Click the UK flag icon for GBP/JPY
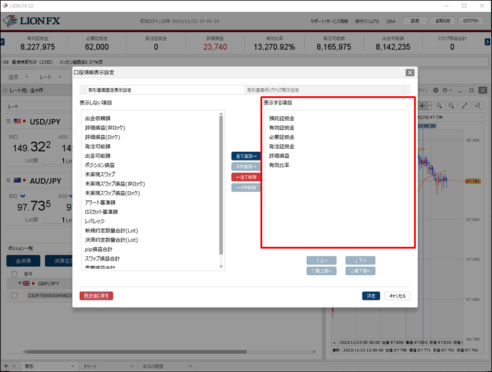 (x=27, y=283)
